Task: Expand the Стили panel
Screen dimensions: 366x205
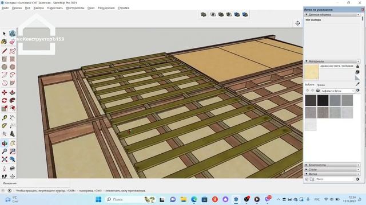Action: [332, 170]
